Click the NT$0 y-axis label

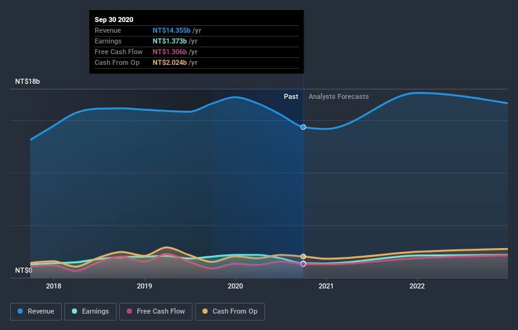23,270
